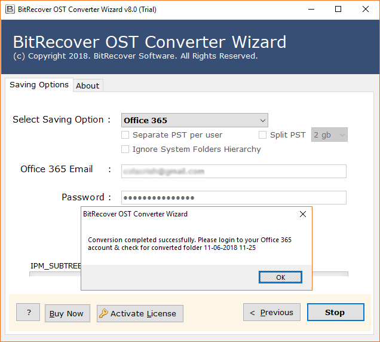Click the Conversion completed successfully message

click(x=189, y=244)
